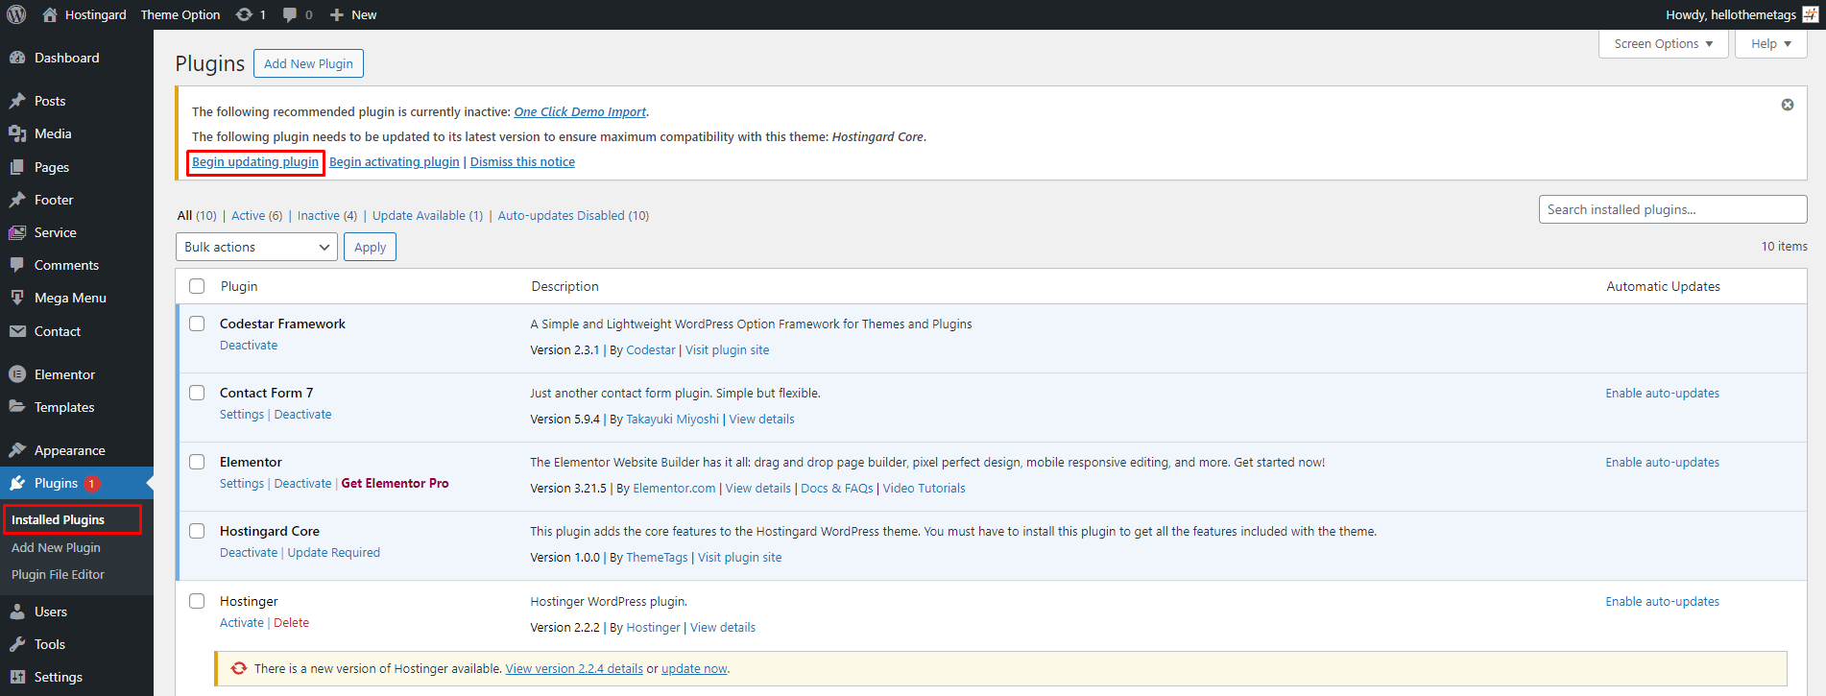Show All plugins filter

[x=197, y=215]
